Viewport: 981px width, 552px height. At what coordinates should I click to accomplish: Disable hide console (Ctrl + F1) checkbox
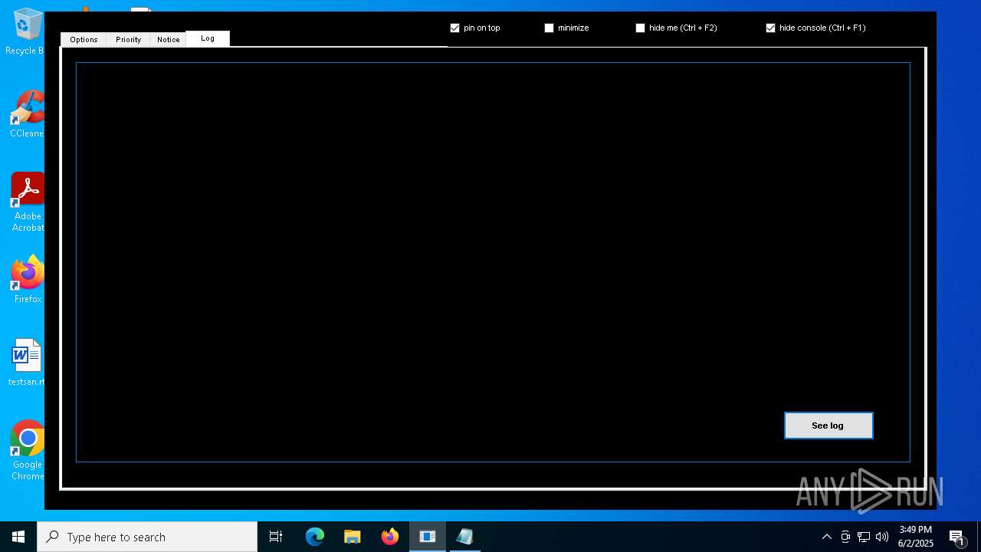click(770, 28)
